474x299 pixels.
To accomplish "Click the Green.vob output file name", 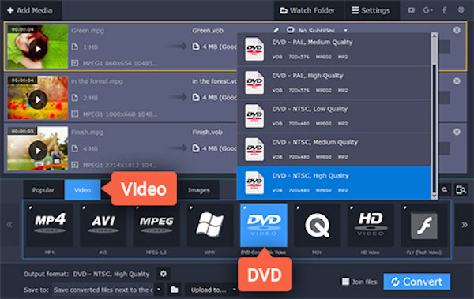I will tap(208, 31).
